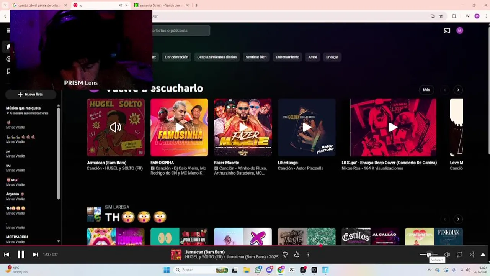
Task: Bookmark this page with star icon
Action: (x=441, y=16)
